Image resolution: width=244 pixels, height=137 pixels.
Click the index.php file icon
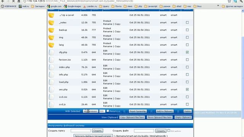[51, 67]
